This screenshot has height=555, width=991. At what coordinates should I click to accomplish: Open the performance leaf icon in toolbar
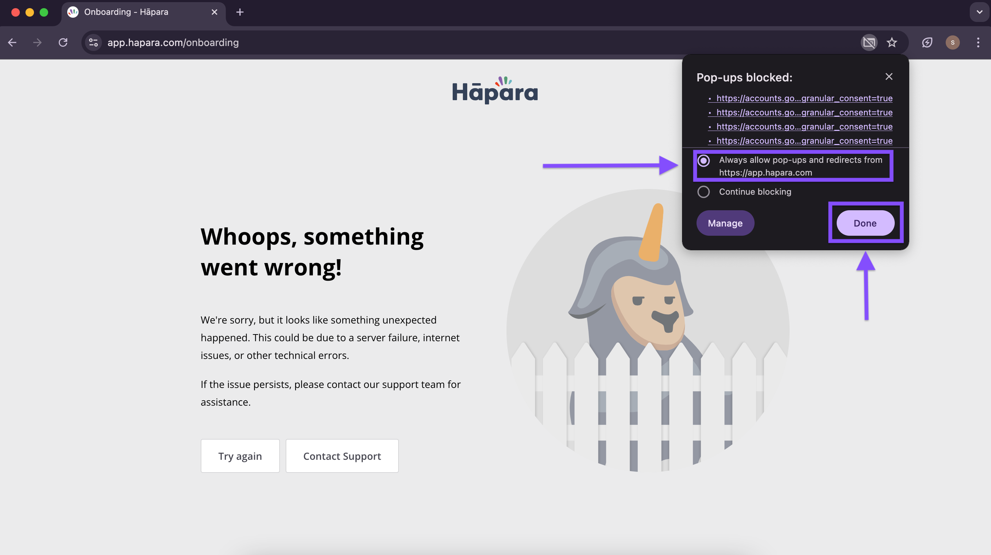coord(927,42)
